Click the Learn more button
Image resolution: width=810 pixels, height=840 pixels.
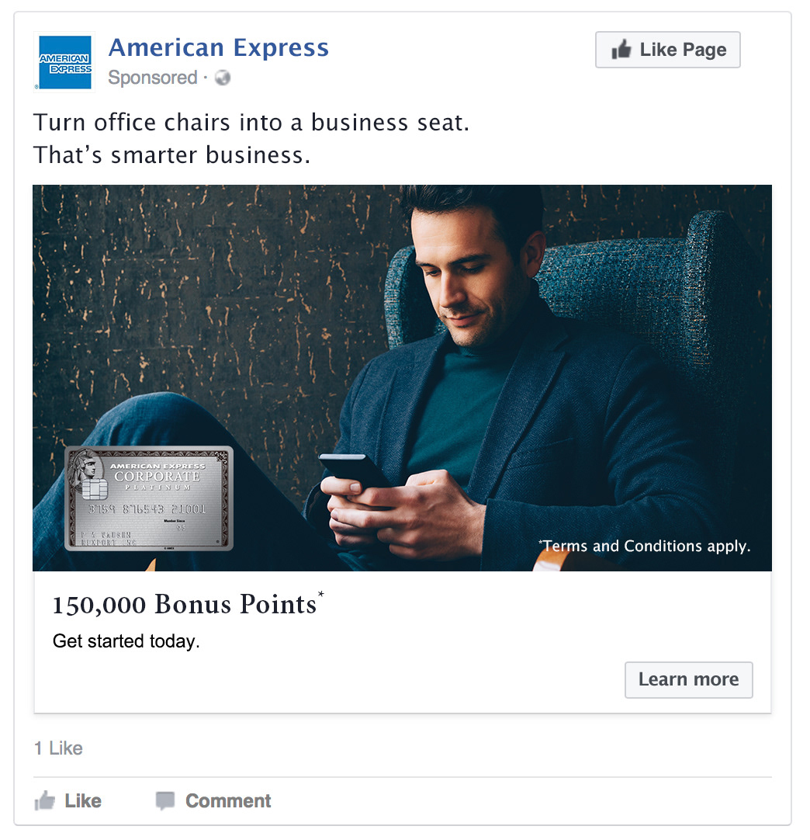tap(688, 680)
